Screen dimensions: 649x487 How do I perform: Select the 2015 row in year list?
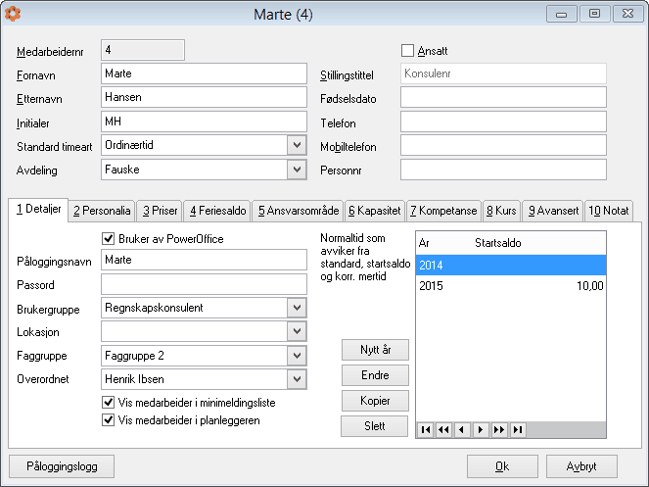click(x=511, y=285)
